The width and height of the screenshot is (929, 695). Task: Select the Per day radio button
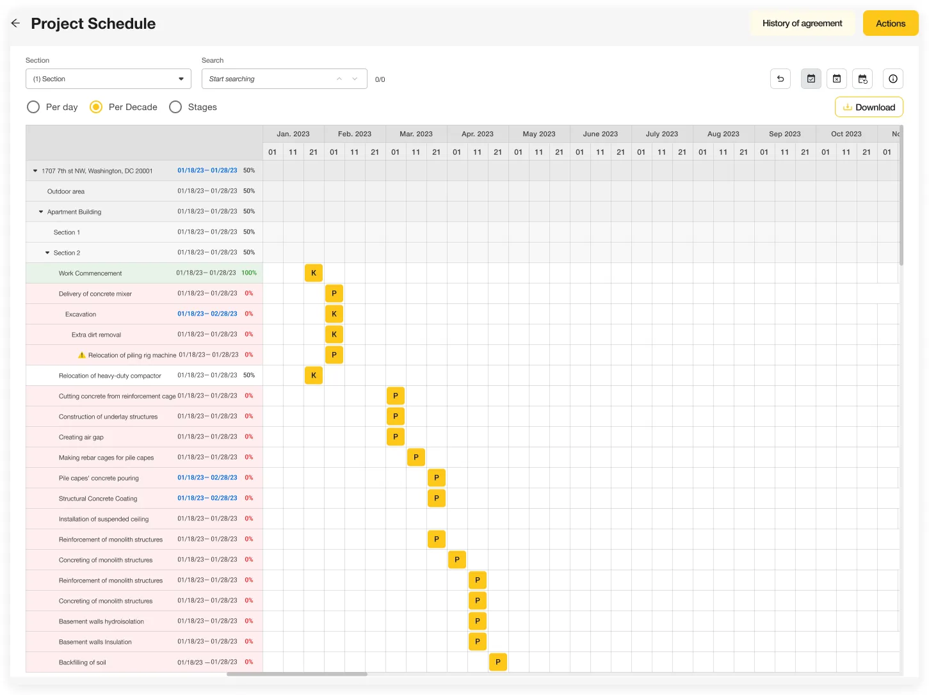coord(33,107)
